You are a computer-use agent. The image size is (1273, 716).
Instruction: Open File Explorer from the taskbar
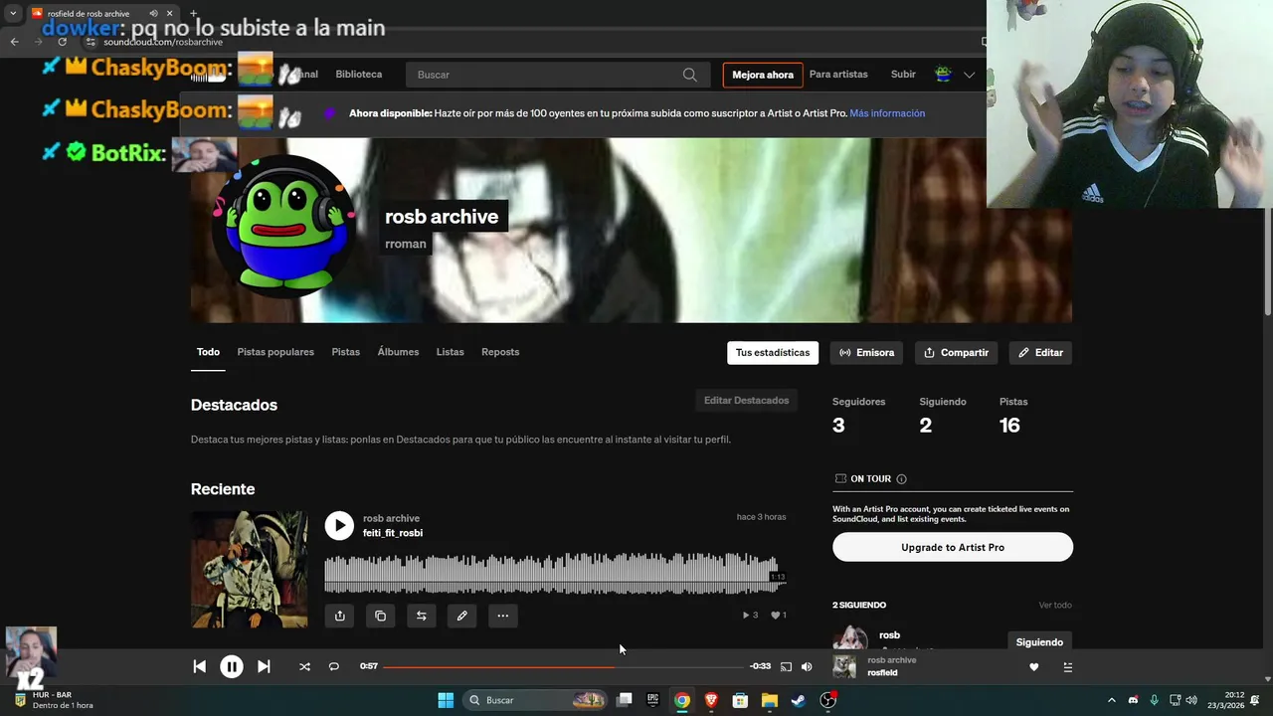[x=770, y=700]
